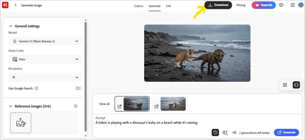This screenshot has height=140, width=305.
Task: Click into the Prompt text field
Action: point(197,123)
